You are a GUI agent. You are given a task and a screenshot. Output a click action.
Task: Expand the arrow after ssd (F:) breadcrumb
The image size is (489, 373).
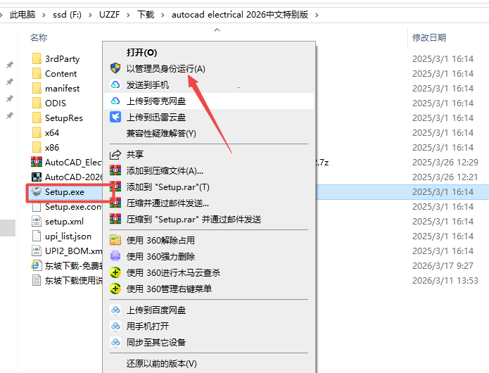coord(90,14)
